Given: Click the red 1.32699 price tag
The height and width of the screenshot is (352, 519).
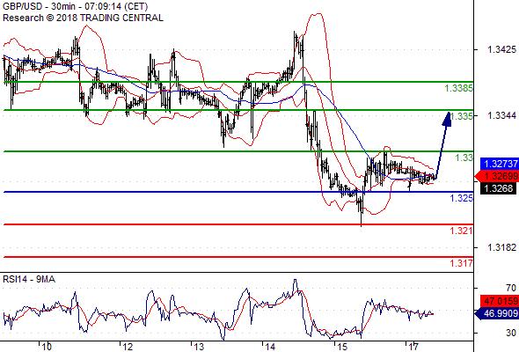Looking at the screenshot, I should pos(496,176).
